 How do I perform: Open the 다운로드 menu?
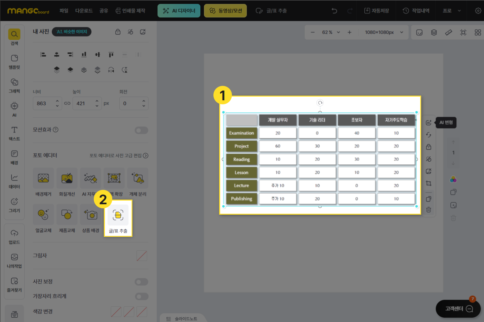tap(84, 11)
